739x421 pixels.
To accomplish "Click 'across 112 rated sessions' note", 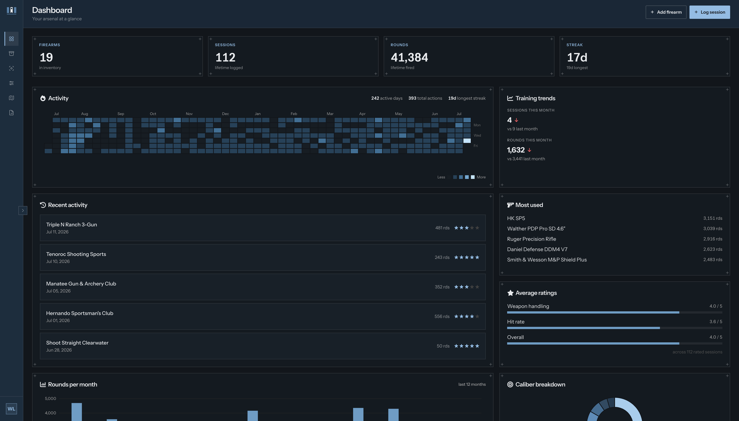I will (697, 352).
